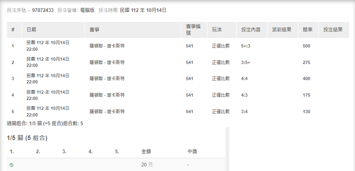Click odds value 275
Viewport: 355px width, 171px height.
306,62
